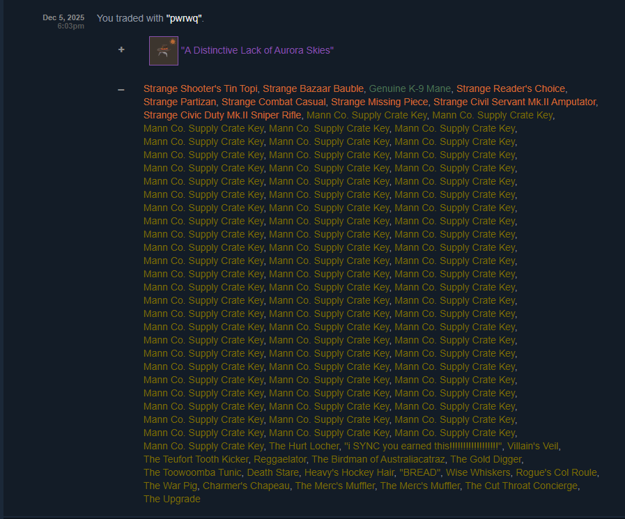The height and width of the screenshot is (519, 625).
Task: Click the item thumbnail beside Aurora Skies
Action: 164,51
